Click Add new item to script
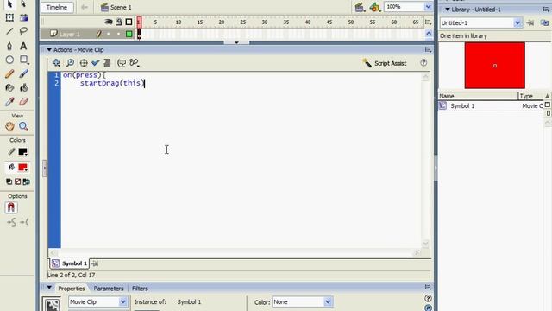 point(56,63)
